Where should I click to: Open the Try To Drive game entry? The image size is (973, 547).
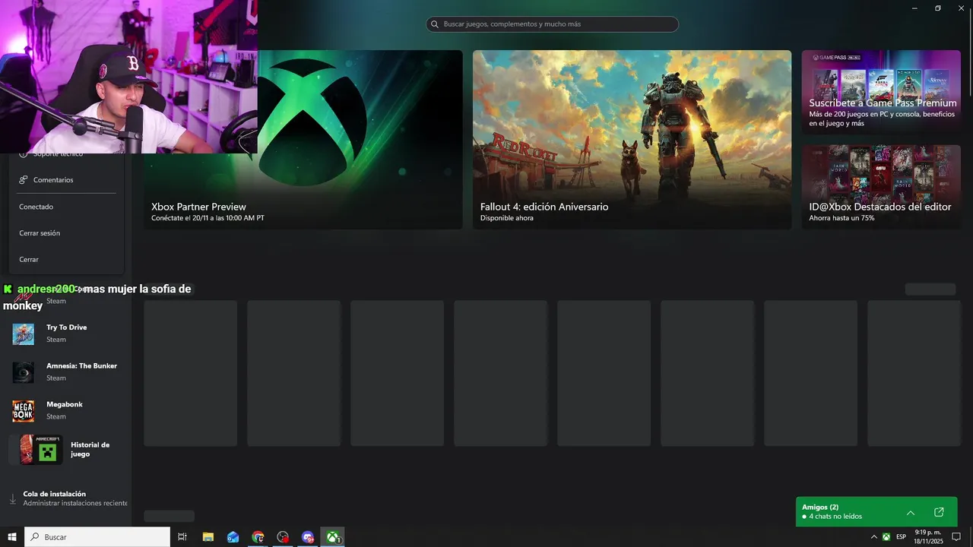click(x=65, y=334)
